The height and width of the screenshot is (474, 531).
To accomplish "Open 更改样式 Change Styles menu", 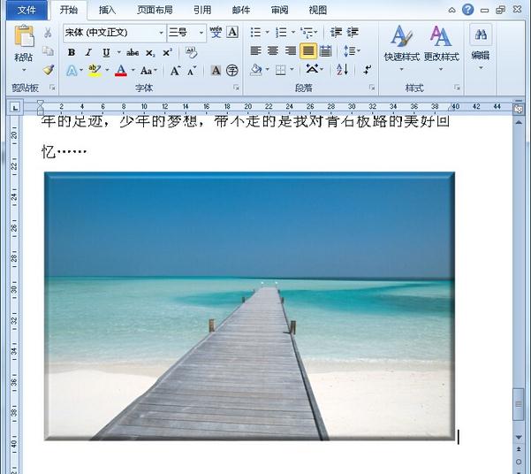I will click(441, 48).
